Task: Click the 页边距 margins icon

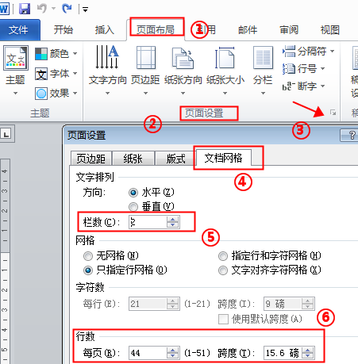Action: click(145, 57)
